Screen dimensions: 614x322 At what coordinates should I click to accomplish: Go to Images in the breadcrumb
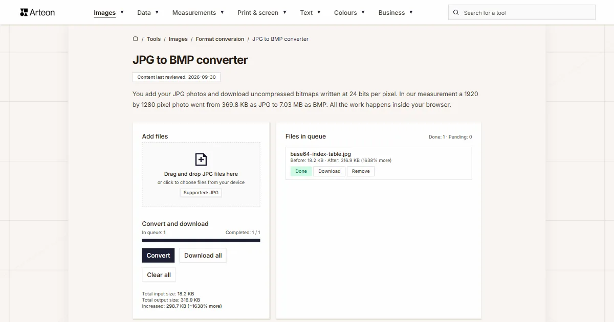point(178,39)
